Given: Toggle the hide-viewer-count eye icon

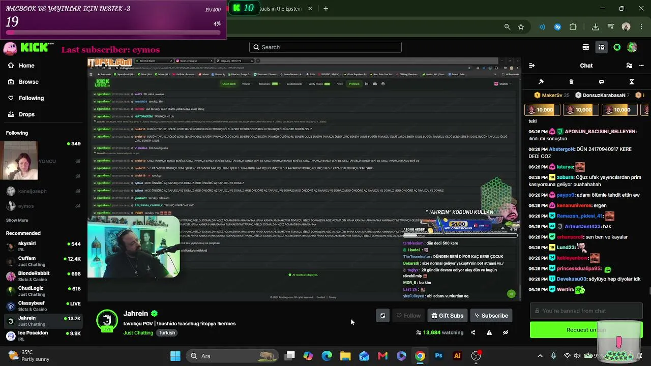Looking at the screenshot, I should (506, 332).
